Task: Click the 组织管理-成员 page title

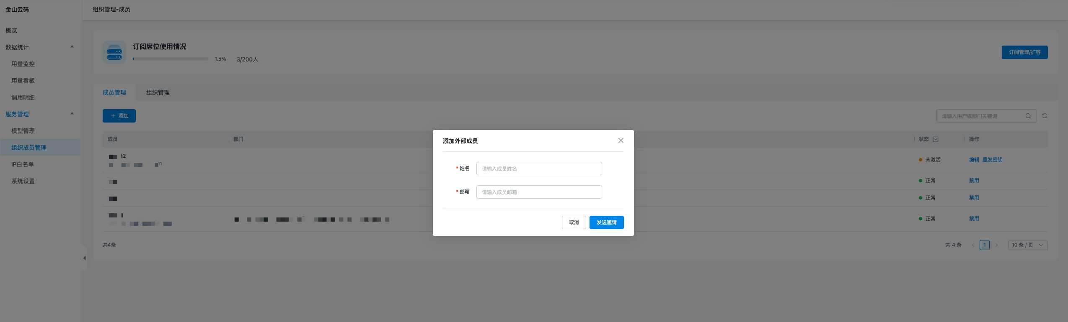Action: tap(111, 9)
